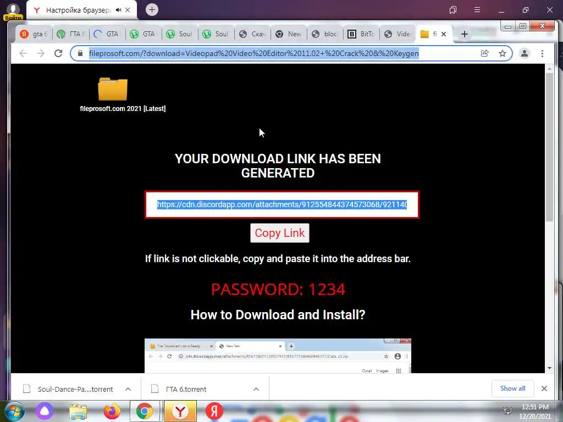Open the Chrome profile avatar
Viewport: 563px width, 422px height.
(x=525, y=53)
